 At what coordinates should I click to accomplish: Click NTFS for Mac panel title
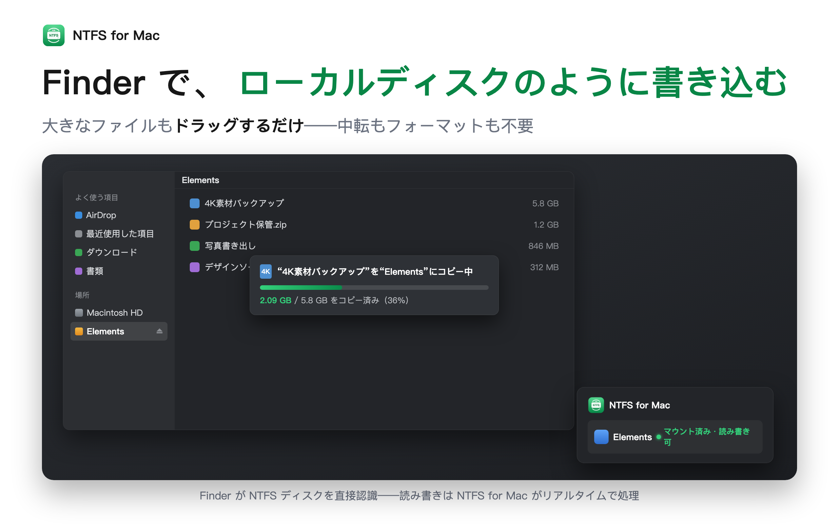[639, 405]
